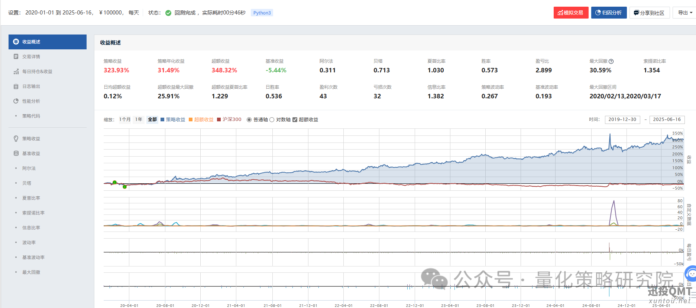Zoom chart to 1年
This screenshot has height=308, width=696.
point(139,119)
